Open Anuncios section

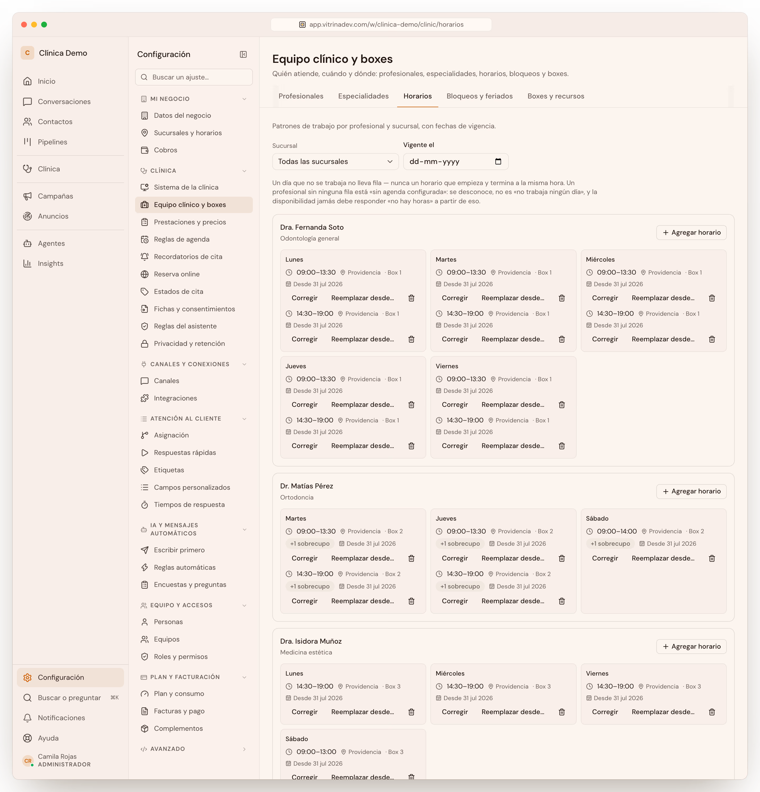[x=70, y=216]
